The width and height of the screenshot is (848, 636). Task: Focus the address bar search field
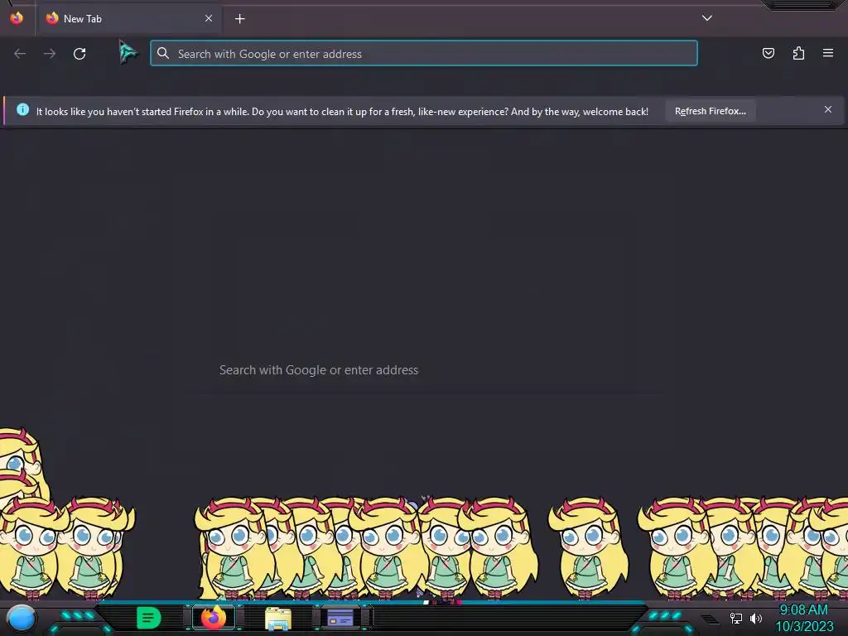tap(424, 54)
